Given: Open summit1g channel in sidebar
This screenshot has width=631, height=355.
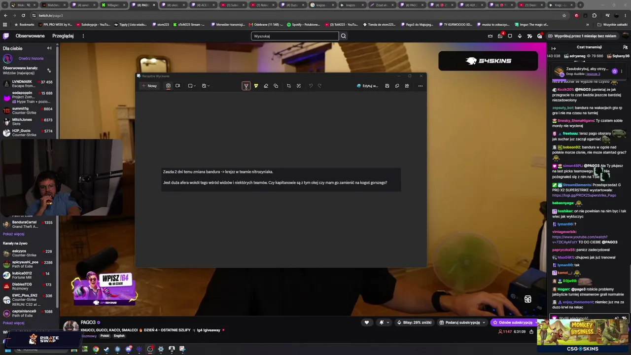Looking at the screenshot, I should 29,110.
